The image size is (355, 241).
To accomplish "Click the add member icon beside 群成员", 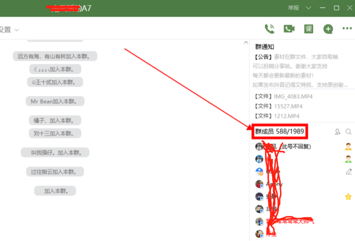I will coord(338,132).
